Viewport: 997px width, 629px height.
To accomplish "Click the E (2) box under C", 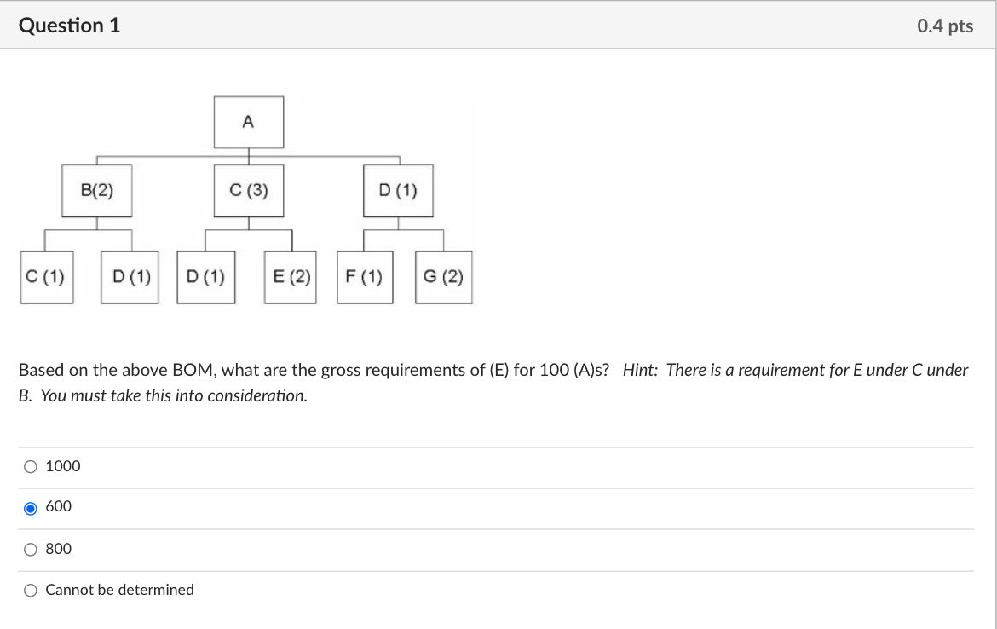I will 290,276.
